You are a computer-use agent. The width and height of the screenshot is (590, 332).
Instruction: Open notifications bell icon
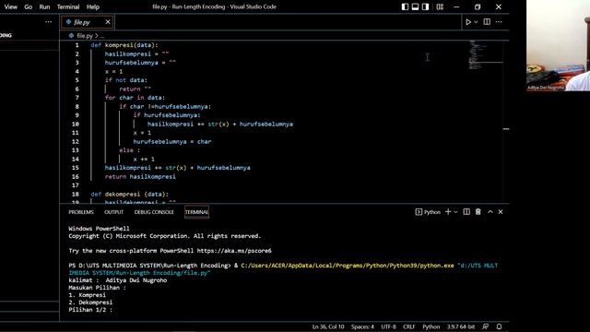tap(499, 326)
